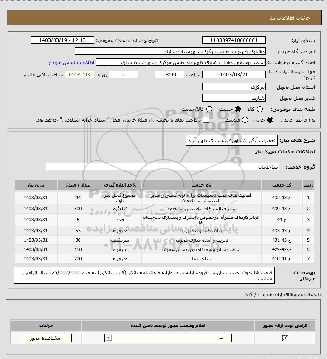Click the province field مرکزی

(234, 87)
